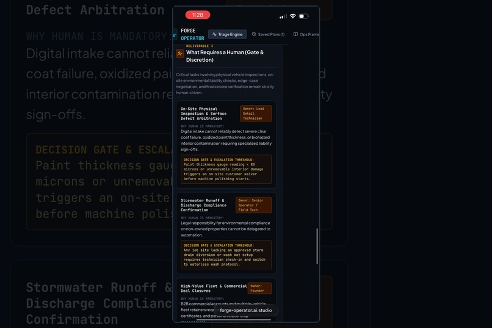Image resolution: width=492 pixels, height=328 pixels.
Task: Click the 'Critical tasks involving physical vehicle inspections' description
Action: point(225,84)
